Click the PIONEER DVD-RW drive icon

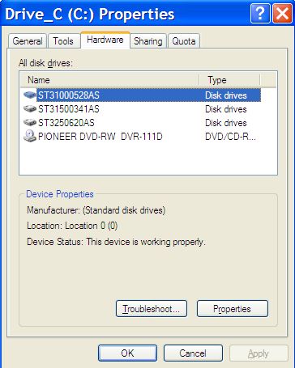(30, 136)
